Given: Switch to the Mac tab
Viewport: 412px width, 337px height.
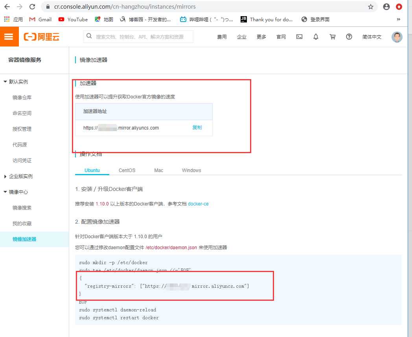Looking at the screenshot, I should (159, 170).
